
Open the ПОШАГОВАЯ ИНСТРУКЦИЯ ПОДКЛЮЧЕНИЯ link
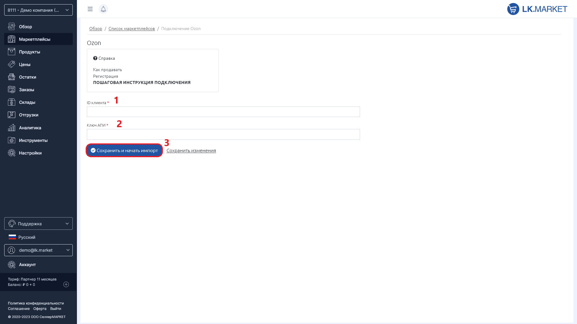pyautogui.click(x=142, y=82)
